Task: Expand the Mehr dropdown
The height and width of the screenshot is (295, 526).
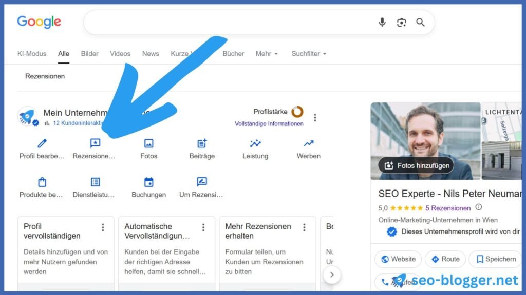Action: (267, 54)
